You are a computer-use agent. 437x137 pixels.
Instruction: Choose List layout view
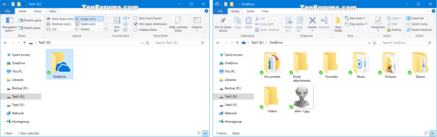coord(51,29)
